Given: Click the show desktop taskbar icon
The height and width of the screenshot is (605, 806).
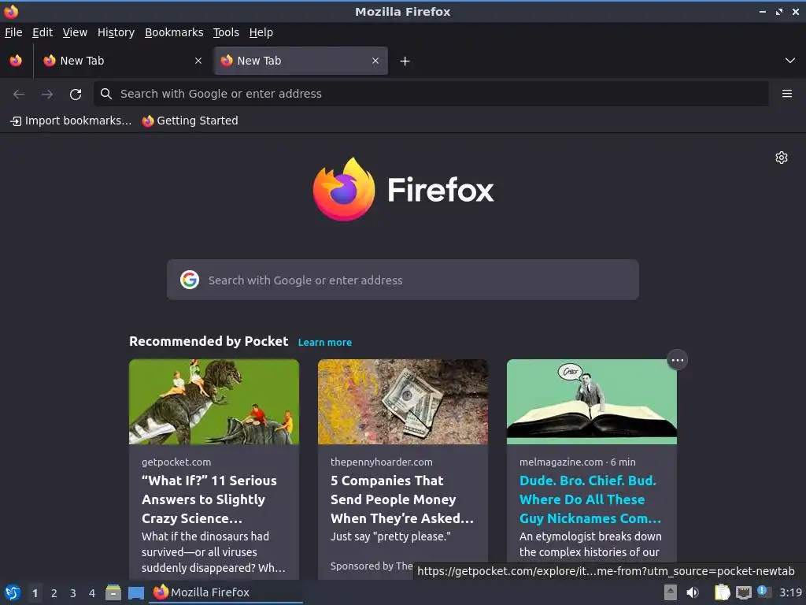Looking at the screenshot, I should [x=135, y=592].
